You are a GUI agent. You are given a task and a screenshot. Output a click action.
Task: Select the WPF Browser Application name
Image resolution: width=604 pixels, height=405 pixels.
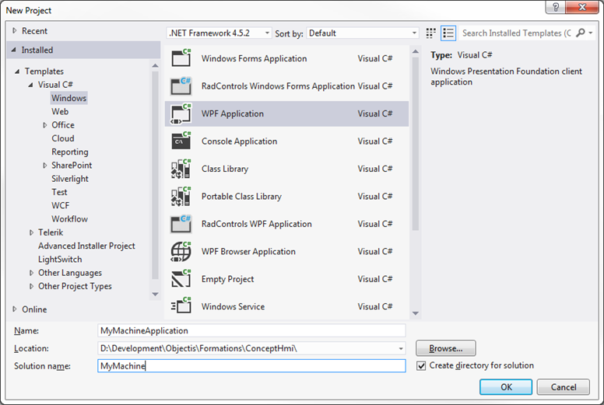click(248, 252)
